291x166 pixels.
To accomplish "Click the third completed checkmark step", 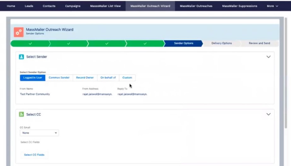I will 107,43.
